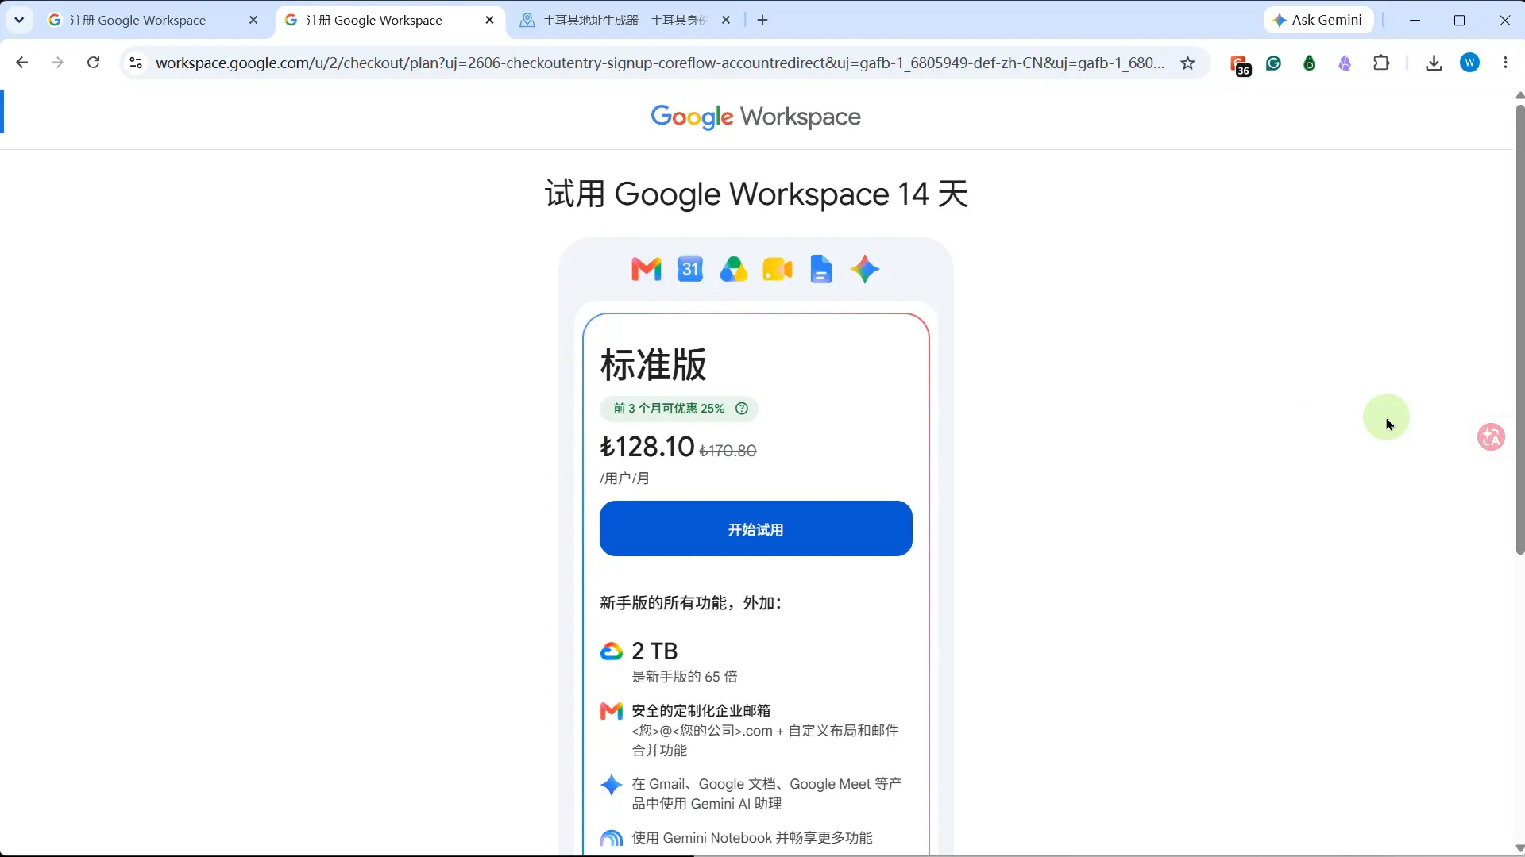1525x857 pixels.
Task: Open the Downloads tray icon
Action: [1434, 63]
